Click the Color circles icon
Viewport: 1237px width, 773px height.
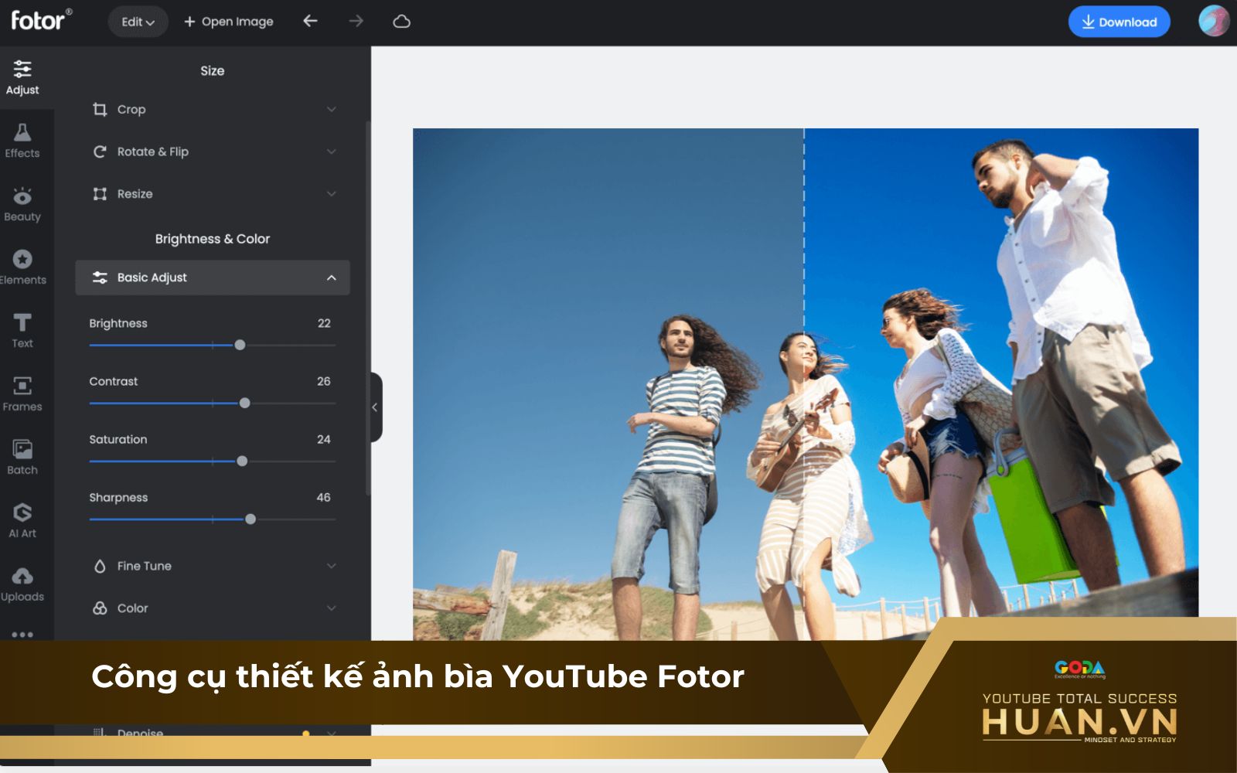100,608
